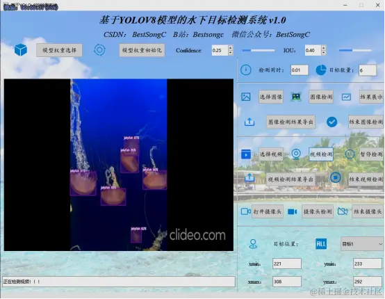Click the picture icon beside 选择图像
Screen dimensions: 385x299
pos(246,97)
